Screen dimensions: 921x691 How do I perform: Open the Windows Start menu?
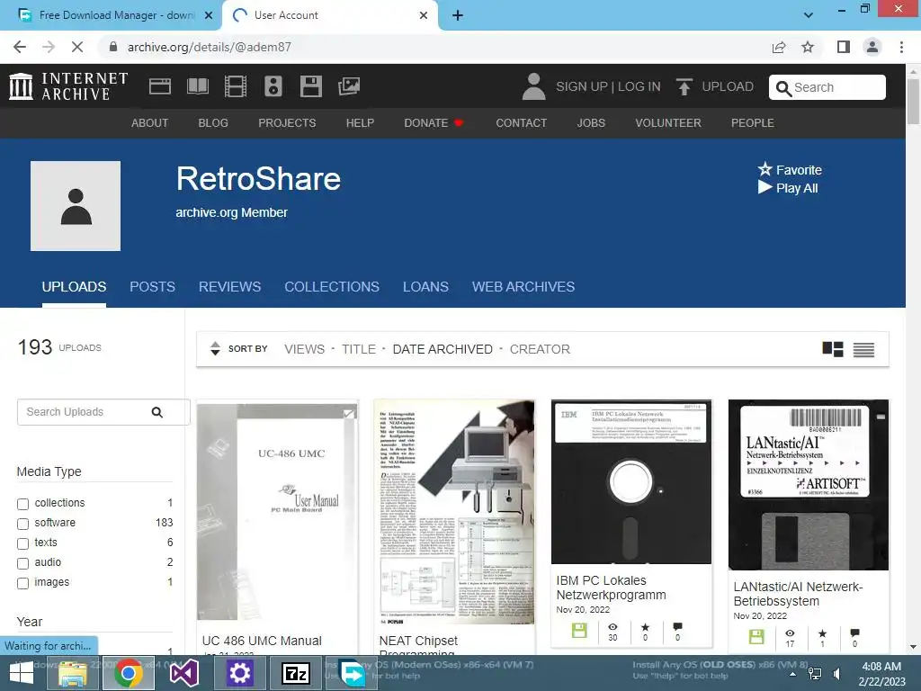pyautogui.click(x=22, y=673)
